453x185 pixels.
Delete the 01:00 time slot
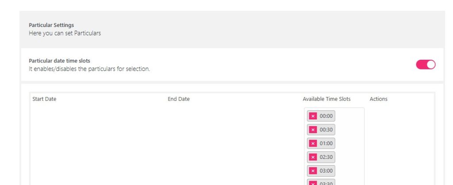click(x=313, y=143)
